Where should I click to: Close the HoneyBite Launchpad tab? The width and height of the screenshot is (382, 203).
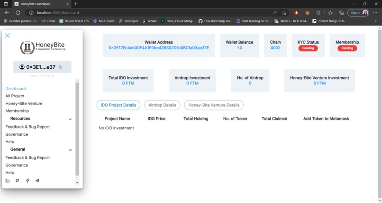click(x=67, y=4)
